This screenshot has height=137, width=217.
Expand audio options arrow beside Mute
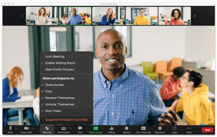point(16,128)
